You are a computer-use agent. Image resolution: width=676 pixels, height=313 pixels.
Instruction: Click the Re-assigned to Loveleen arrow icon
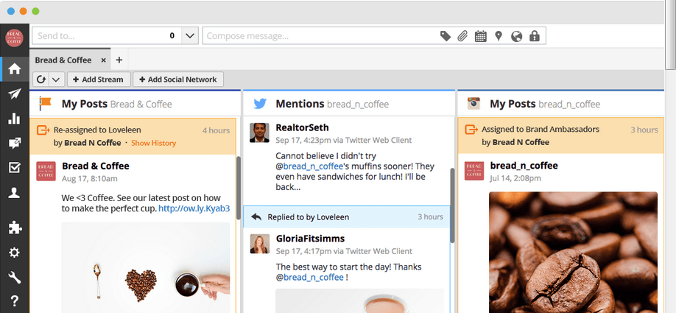pos(43,130)
